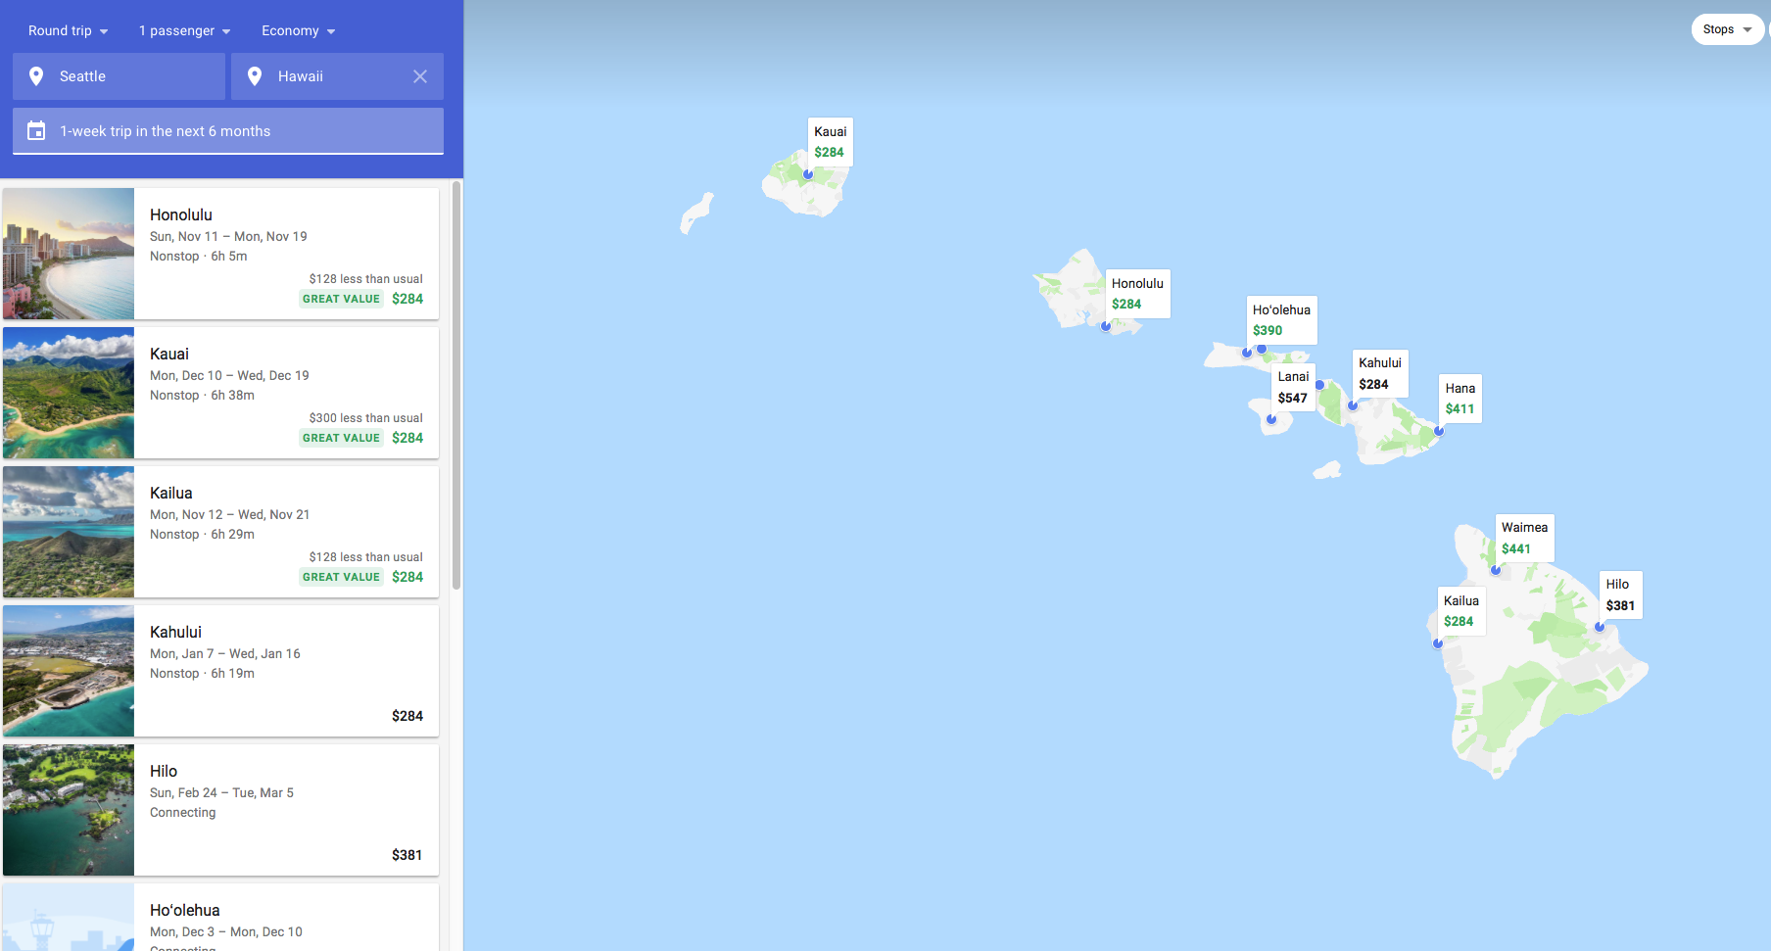Click the blue map dot at Kailua

(1438, 643)
